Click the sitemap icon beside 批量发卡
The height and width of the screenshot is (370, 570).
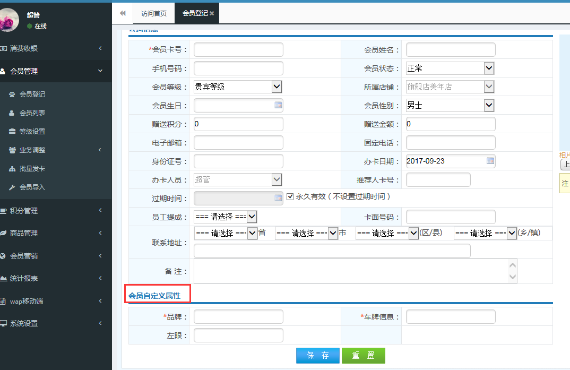[12, 169]
